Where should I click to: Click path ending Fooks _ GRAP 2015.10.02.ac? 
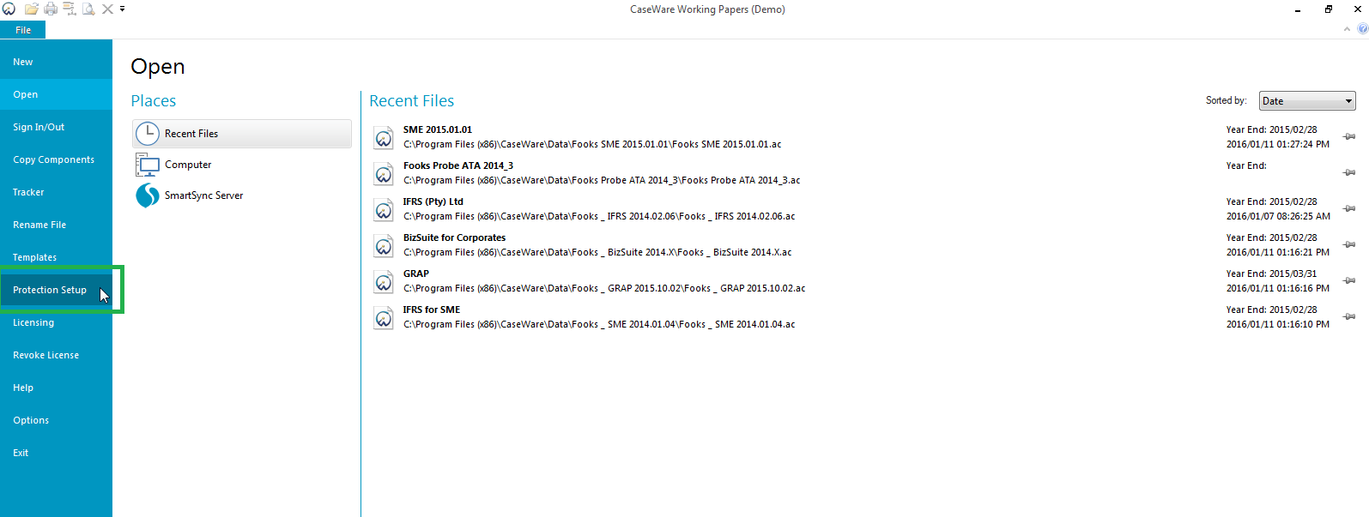click(604, 289)
